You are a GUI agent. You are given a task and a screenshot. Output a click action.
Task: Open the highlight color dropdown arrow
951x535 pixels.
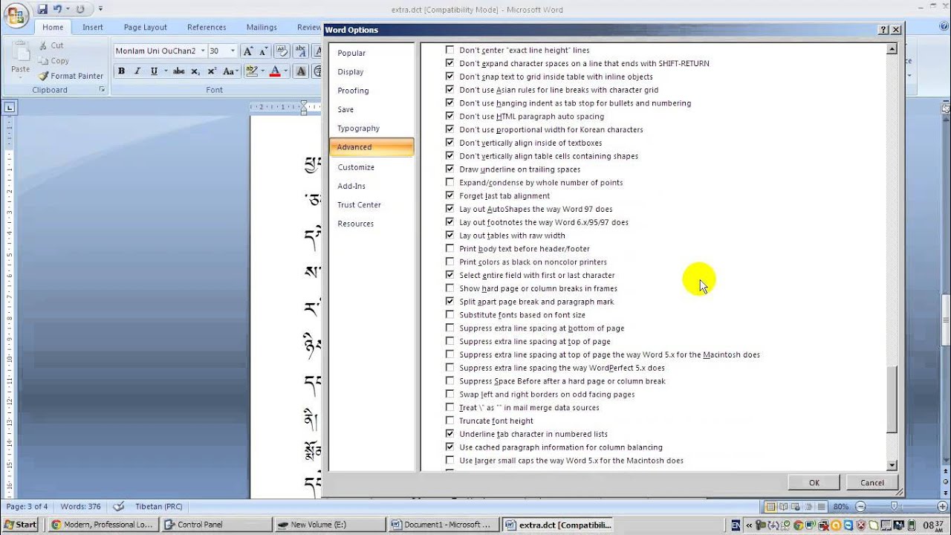point(262,71)
